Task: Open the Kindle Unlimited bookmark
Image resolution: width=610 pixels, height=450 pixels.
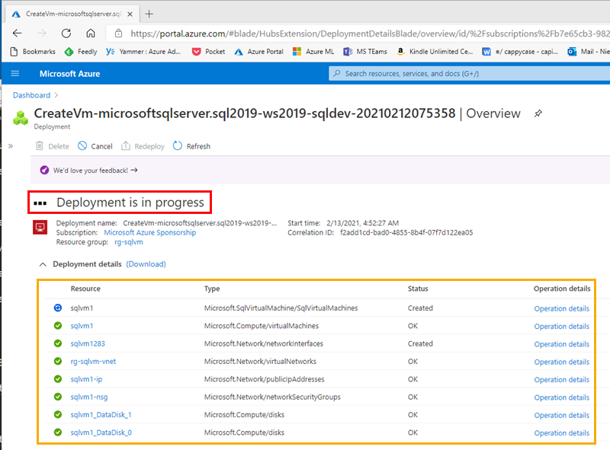Action: point(435,52)
